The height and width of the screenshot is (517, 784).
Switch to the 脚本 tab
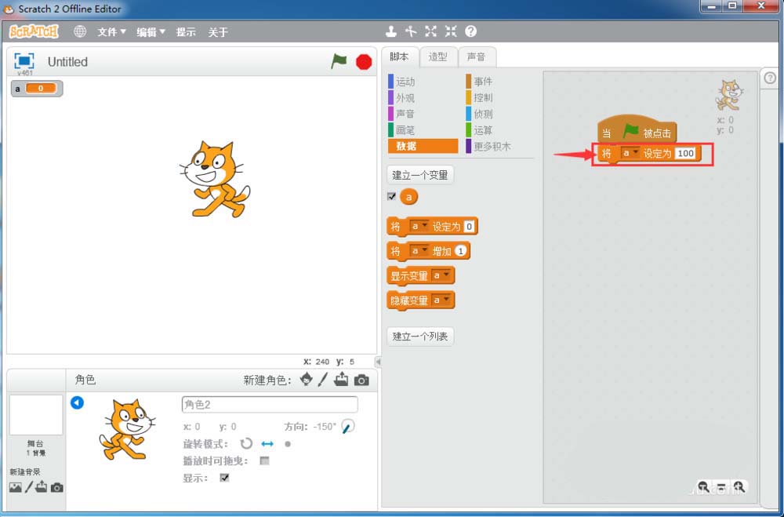click(x=399, y=56)
